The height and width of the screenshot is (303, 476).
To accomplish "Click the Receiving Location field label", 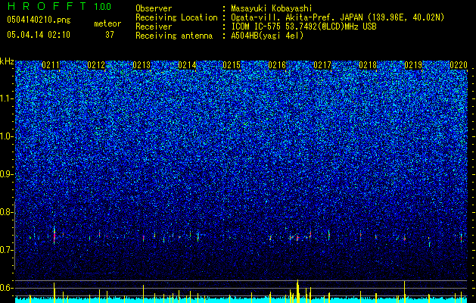I will click(x=176, y=17).
